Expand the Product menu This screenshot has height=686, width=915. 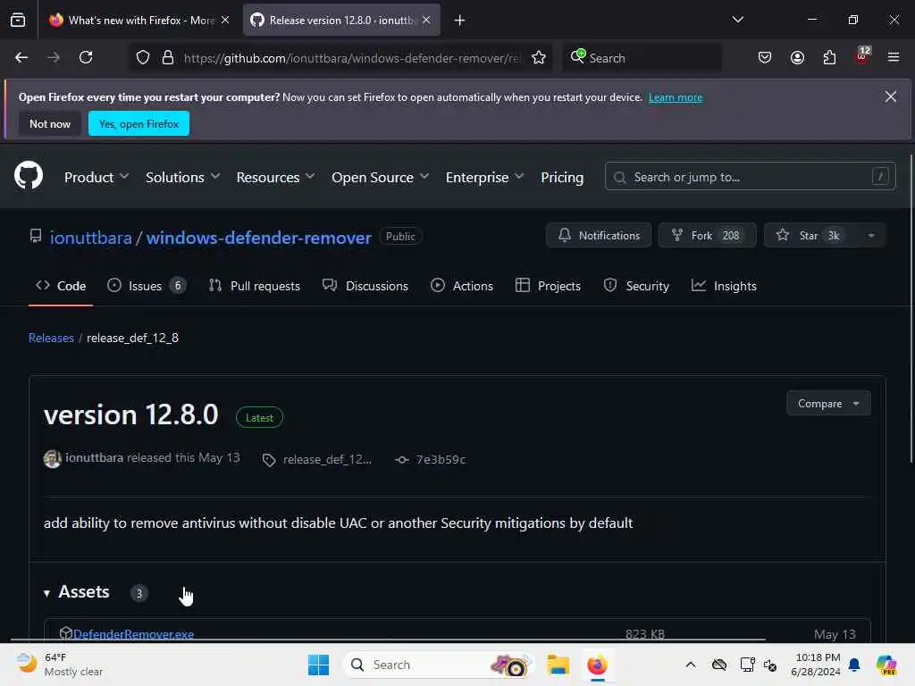(x=97, y=178)
